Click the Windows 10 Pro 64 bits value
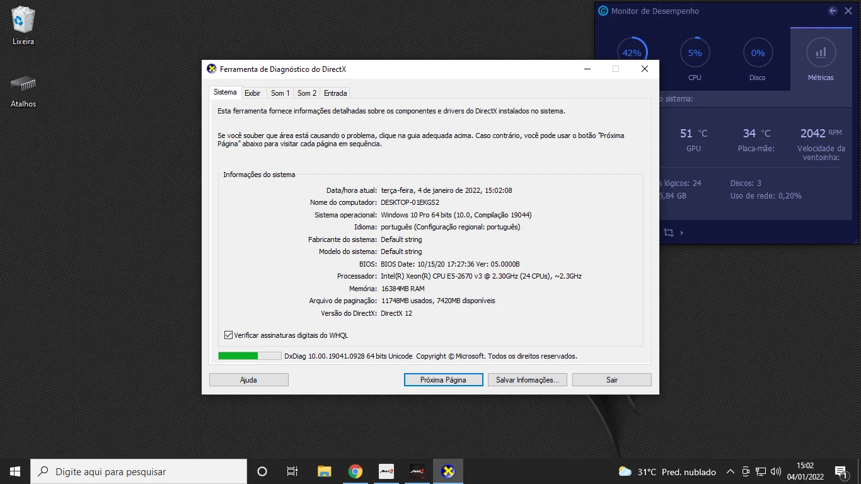The width and height of the screenshot is (861, 484). [456, 215]
